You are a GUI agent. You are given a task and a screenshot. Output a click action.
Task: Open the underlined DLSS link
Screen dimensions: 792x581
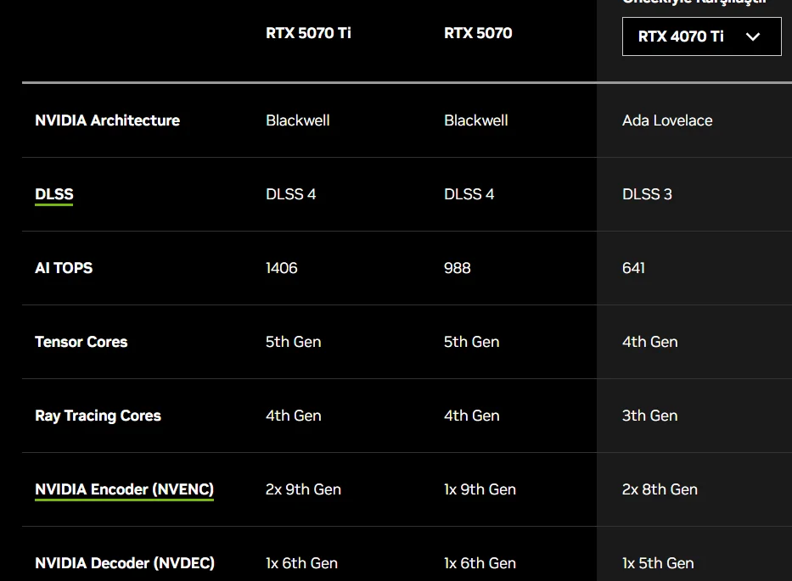tap(54, 194)
